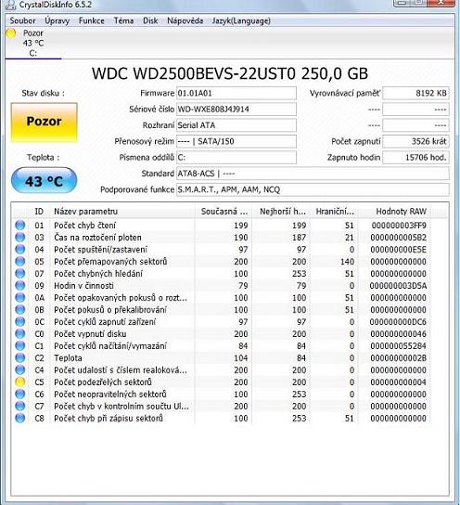Click the status icon for row 05 Počet přemapovaných sektorů
Image resolution: width=460 pixels, height=505 pixels.
pyautogui.click(x=20, y=262)
